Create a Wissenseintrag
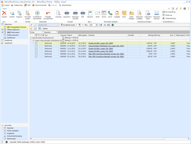The image size is (191, 144). pos(169,18)
